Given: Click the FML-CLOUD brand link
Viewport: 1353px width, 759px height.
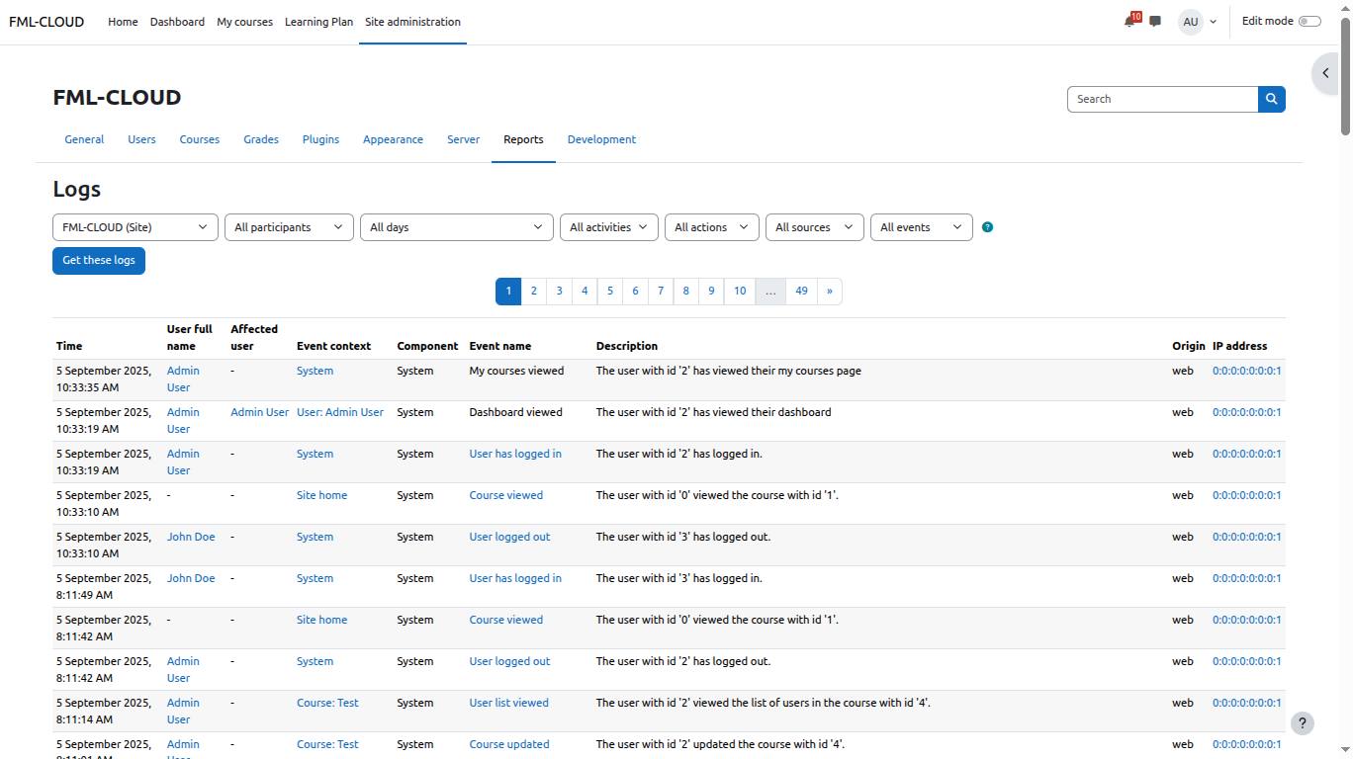Looking at the screenshot, I should [46, 22].
